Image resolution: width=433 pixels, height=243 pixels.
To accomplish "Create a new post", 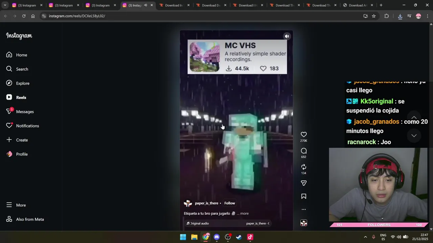I will click(17, 140).
